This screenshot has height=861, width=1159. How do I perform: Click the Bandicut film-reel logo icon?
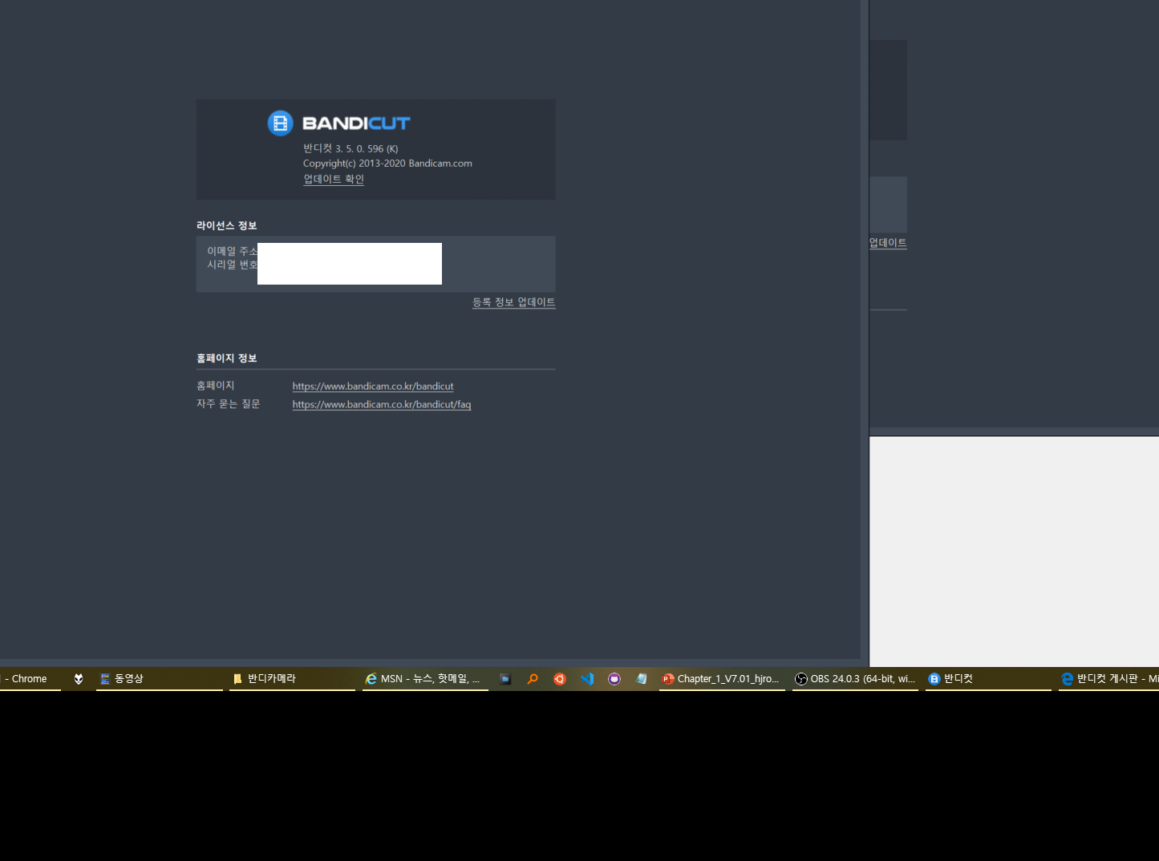click(280, 123)
